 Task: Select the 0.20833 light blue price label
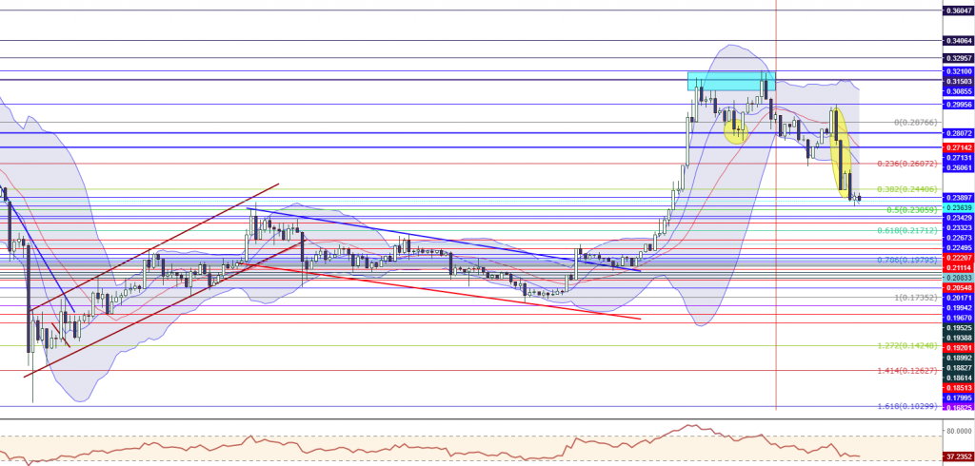pyautogui.click(x=959, y=277)
